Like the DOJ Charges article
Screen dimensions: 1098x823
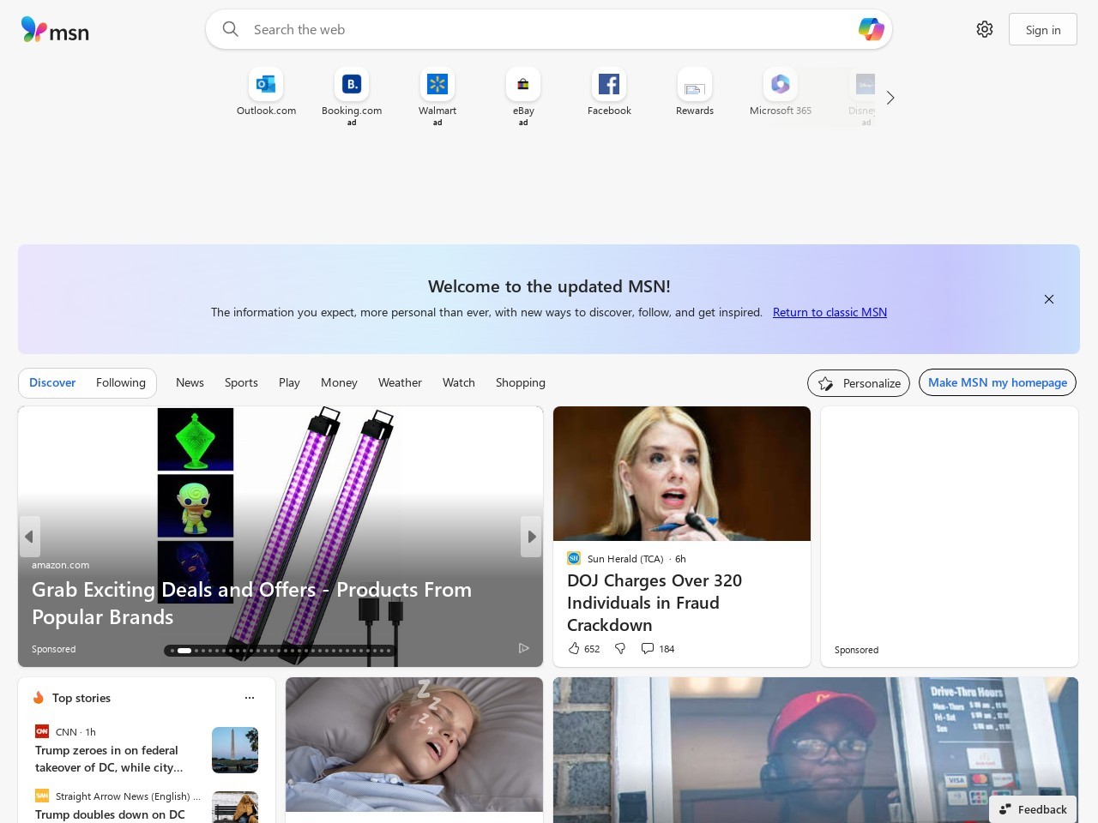(575, 648)
